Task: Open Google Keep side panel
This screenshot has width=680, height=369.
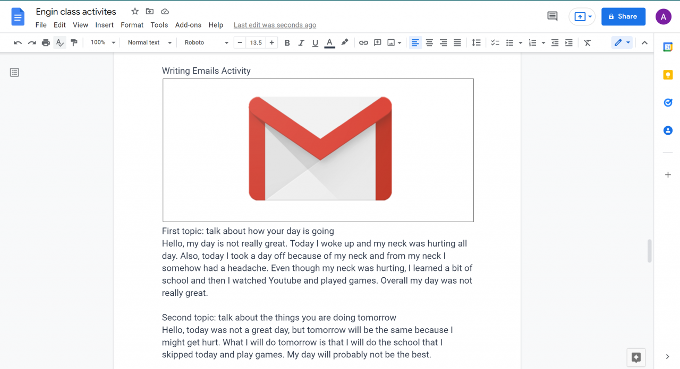Action: coord(668,75)
